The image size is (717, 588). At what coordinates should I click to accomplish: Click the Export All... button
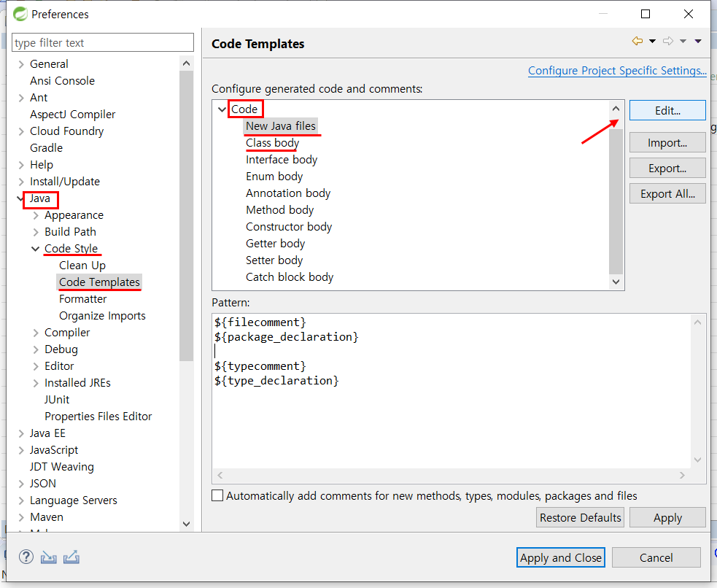pyautogui.click(x=667, y=194)
